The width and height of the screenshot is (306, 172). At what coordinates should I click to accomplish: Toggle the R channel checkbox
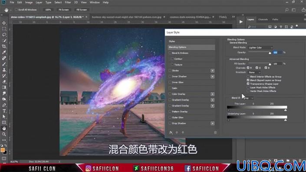[248, 68]
